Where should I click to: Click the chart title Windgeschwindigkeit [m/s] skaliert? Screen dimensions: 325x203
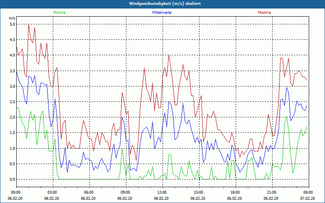pos(165,4)
